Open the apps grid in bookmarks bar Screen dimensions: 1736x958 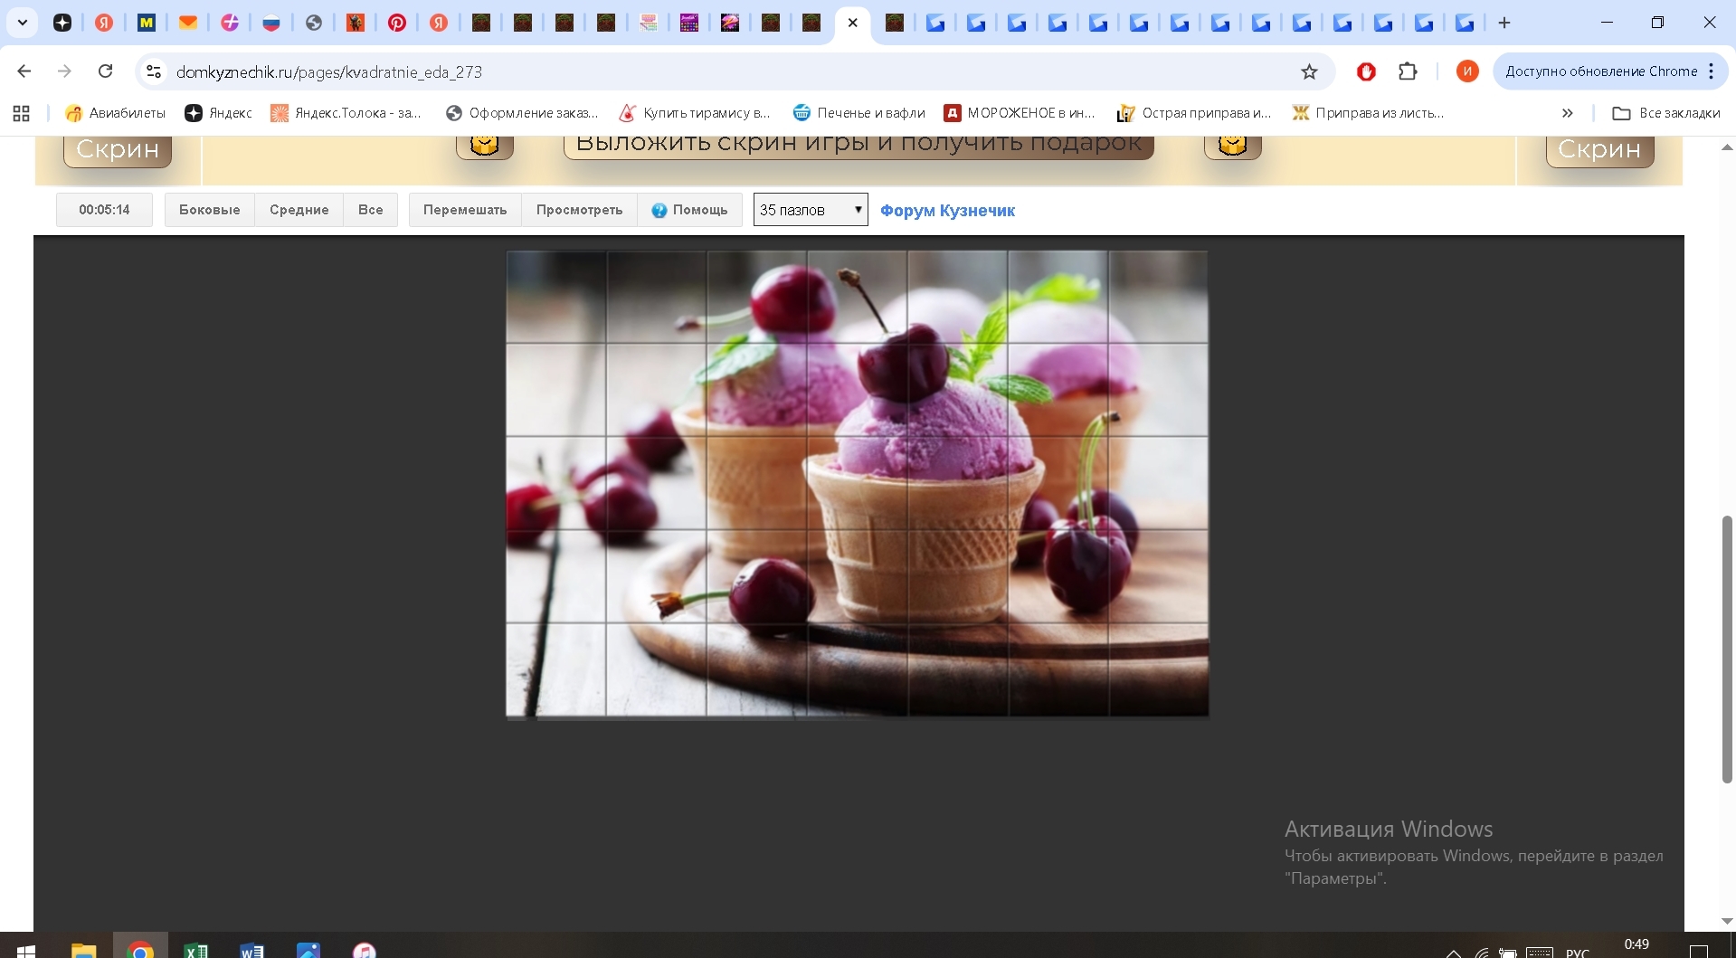click(x=22, y=113)
